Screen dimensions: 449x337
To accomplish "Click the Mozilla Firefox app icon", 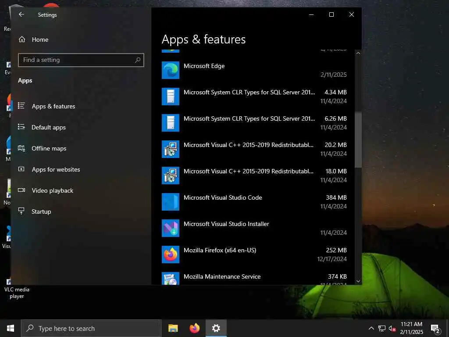I will click(171, 255).
